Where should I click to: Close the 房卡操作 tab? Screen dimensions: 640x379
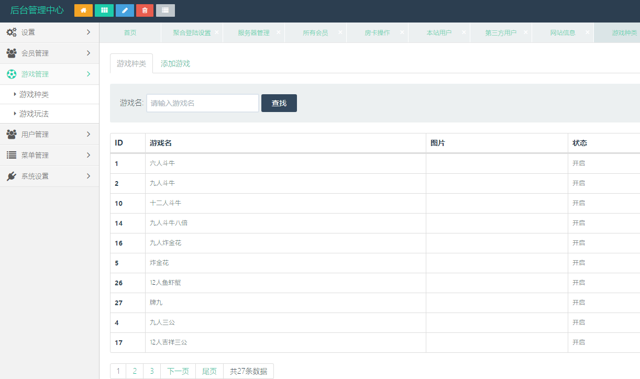point(402,32)
